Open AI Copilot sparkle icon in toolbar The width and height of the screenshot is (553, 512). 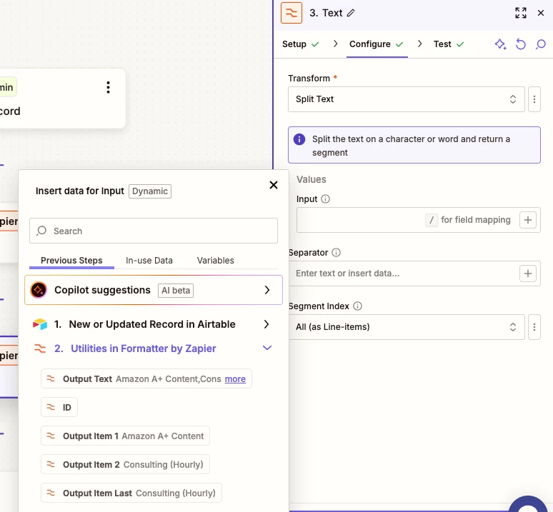coord(500,44)
